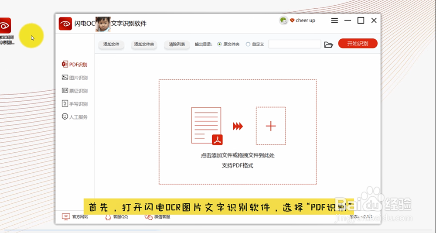This screenshot has height=233, width=436.
Task: Close the OCR application window
Action: (374, 21)
